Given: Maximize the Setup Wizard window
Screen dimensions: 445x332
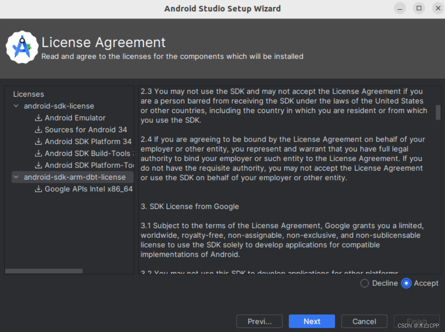Looking at the screenshot, I should coord(419,8).
